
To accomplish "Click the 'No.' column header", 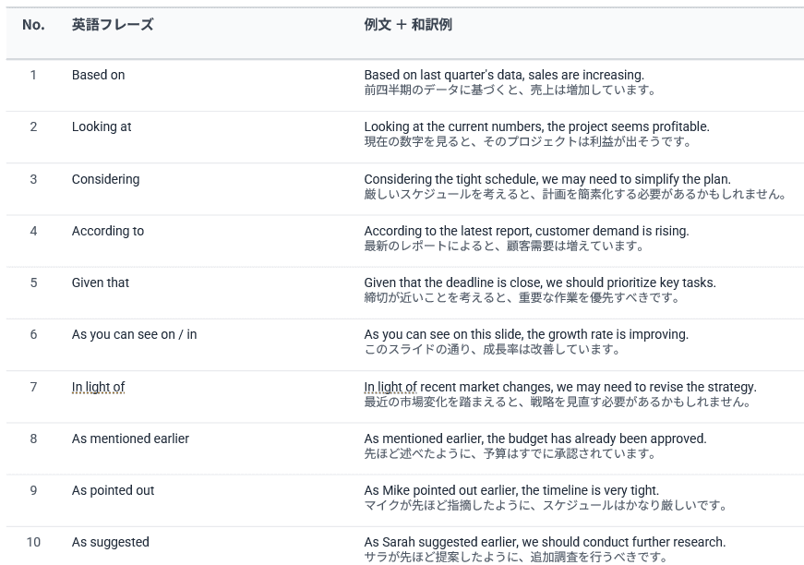I will point(33,25).
